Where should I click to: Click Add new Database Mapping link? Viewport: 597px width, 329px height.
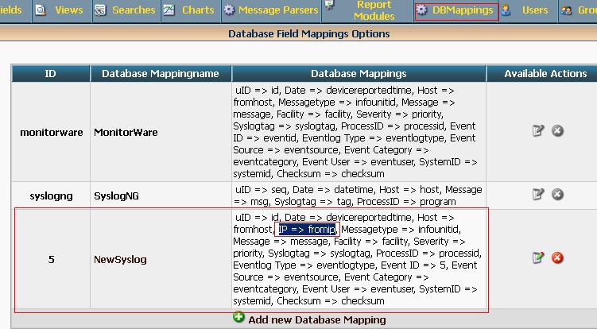[x=317, y=319]
